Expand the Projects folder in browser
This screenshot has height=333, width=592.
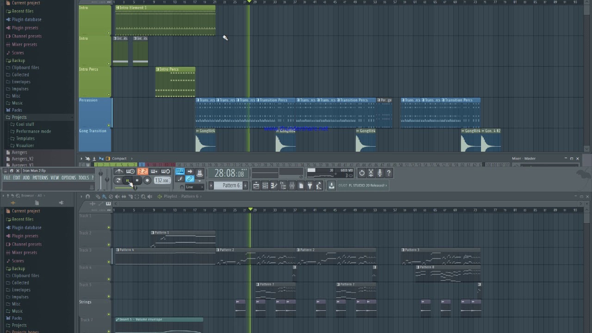19,117
